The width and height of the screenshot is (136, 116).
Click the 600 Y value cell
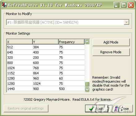tap(36, 63)
